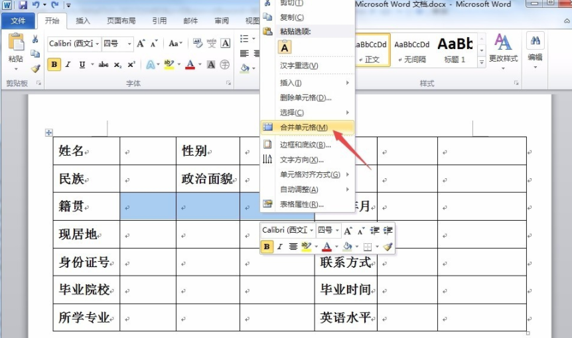Apply mini toolbar red font color

tap(327, 247)
